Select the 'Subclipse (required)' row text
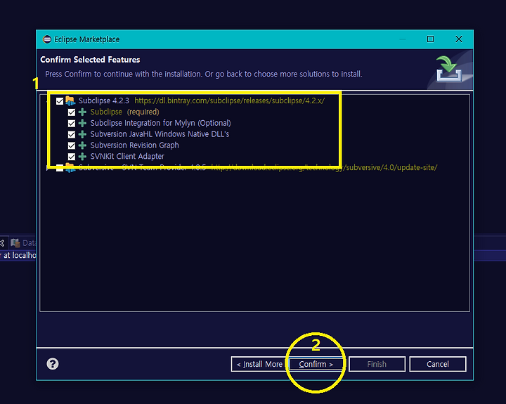 (x=124, y=112)
